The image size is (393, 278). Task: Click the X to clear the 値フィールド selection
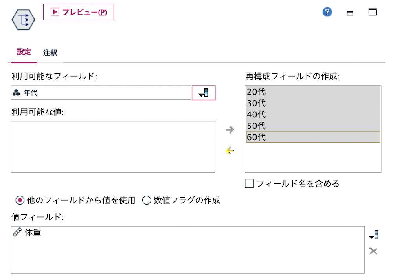click(x=373, y=251)
